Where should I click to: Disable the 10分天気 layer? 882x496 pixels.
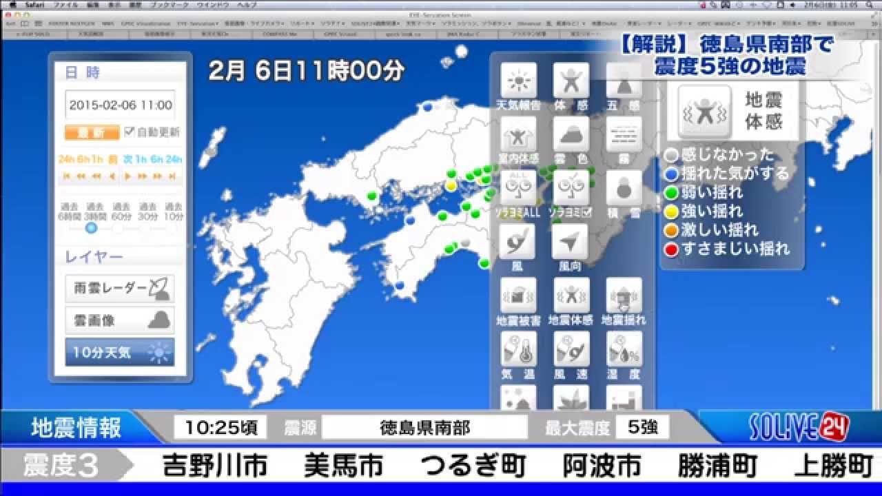pos(120,352)
